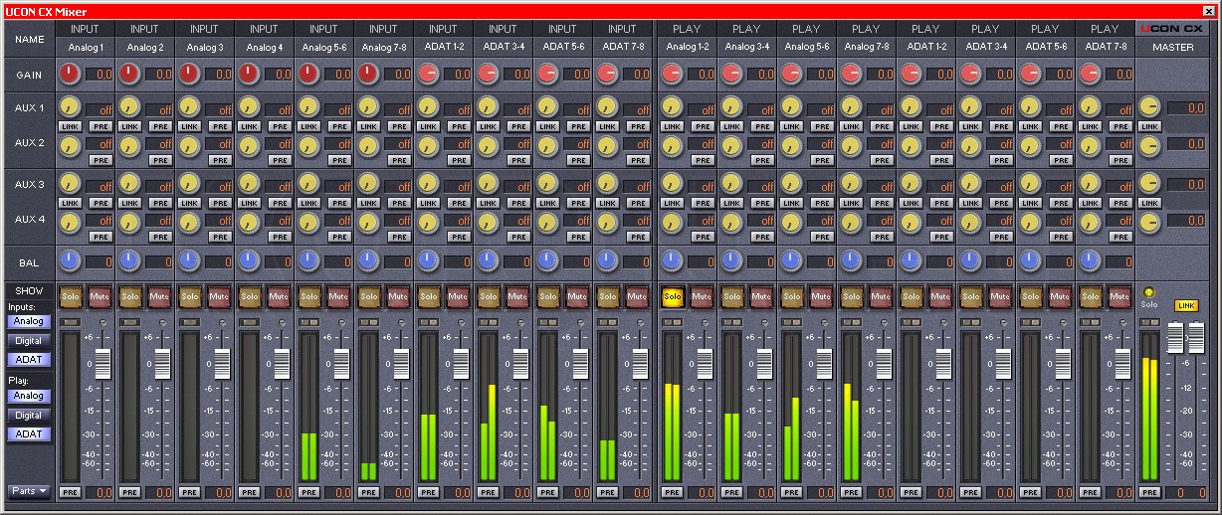Toggle the MASTER fader LINK button
The height and width of the screenshot is (515, 1222).
tap(1186, 305)
